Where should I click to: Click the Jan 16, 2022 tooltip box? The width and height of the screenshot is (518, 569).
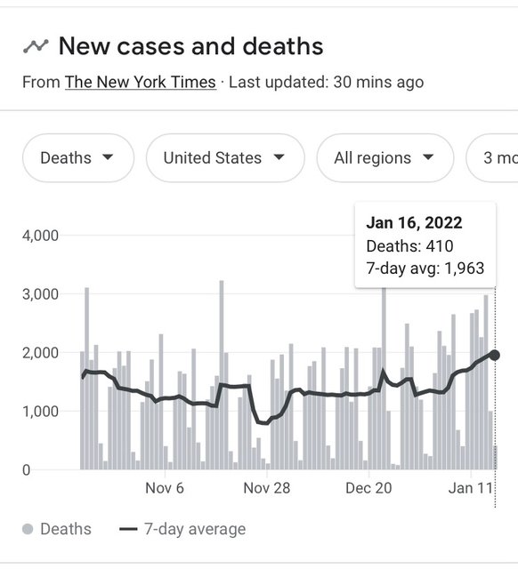(425, 245)
